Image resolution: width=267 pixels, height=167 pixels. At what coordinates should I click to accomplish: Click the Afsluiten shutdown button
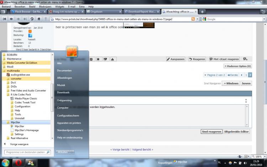63,152
